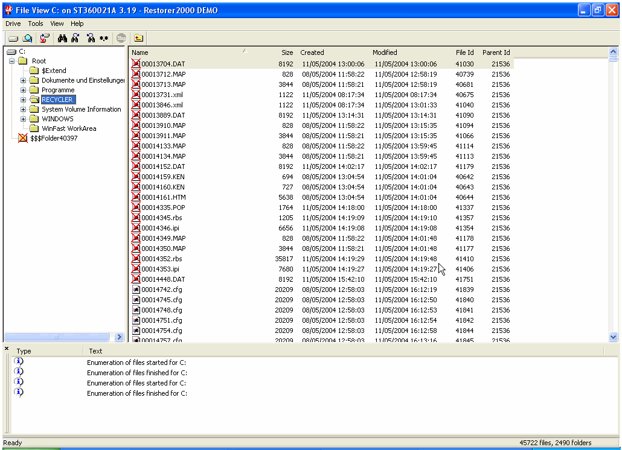
Task: Click the info icon beside first log entry
Action: pyautogui.click(x=19, y=361)
